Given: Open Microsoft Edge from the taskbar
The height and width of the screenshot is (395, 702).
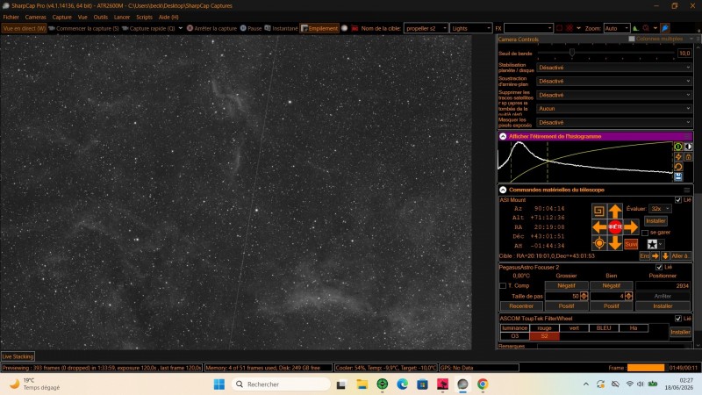Looking at the screenshot, I should [402, 384].
